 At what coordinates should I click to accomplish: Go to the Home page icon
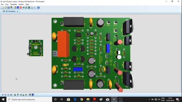(x=15, y=8)
